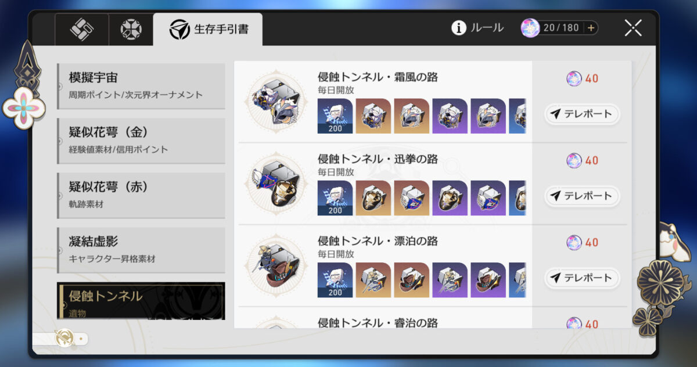
Task: Select 模擬宇宙 category
Action: point(141,86)
